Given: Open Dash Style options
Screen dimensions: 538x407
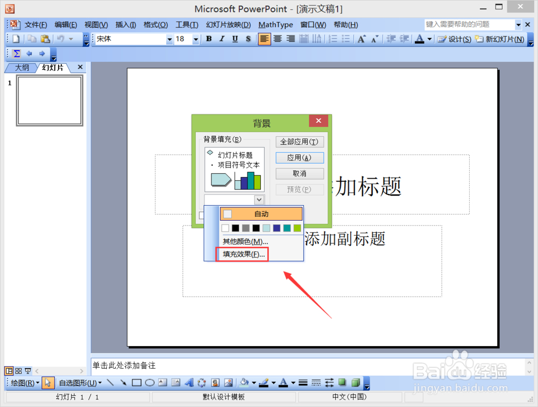Looking at the screenshot, I should click(x=316, y=383).
